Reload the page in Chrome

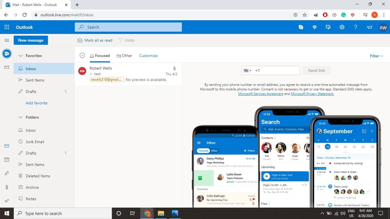[x=25, y=15]
